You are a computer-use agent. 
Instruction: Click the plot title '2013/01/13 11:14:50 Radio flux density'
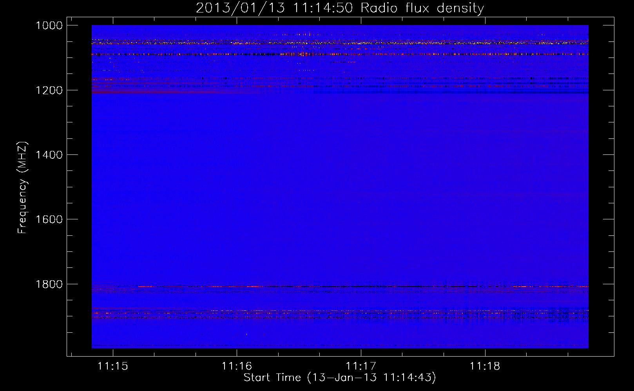(x=340, y=8)
